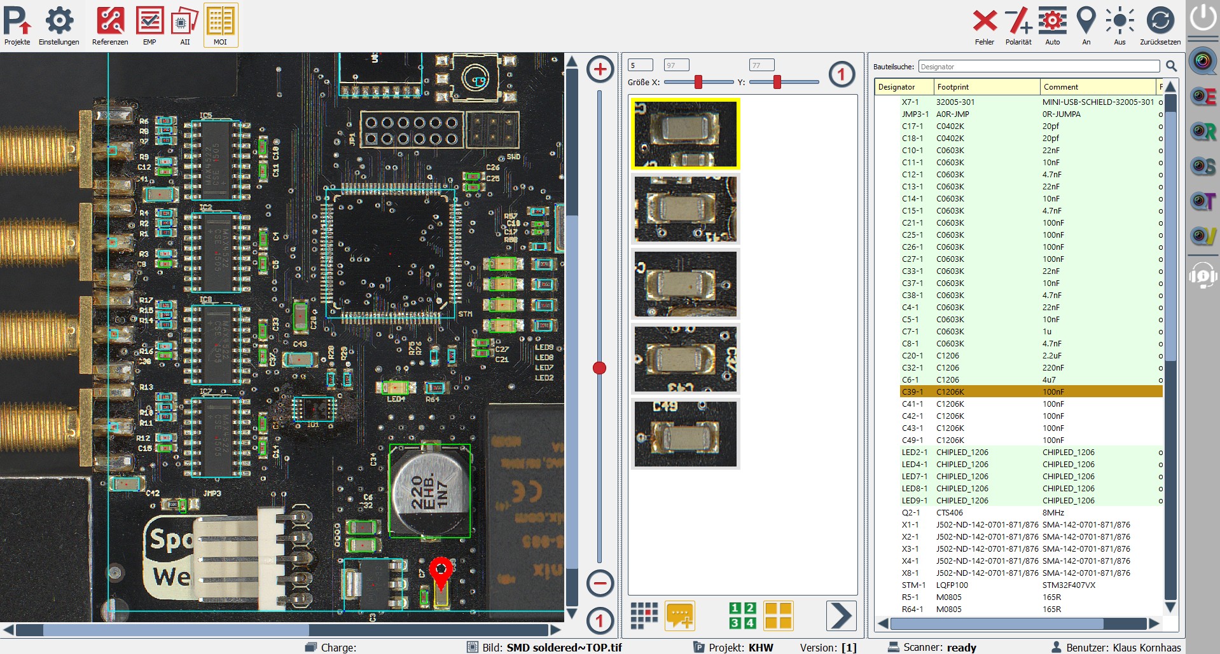Select the C49 capacitor thumbnail
Image resolution: width=1220 pixels, height=654 pixels.
point(686,434)
